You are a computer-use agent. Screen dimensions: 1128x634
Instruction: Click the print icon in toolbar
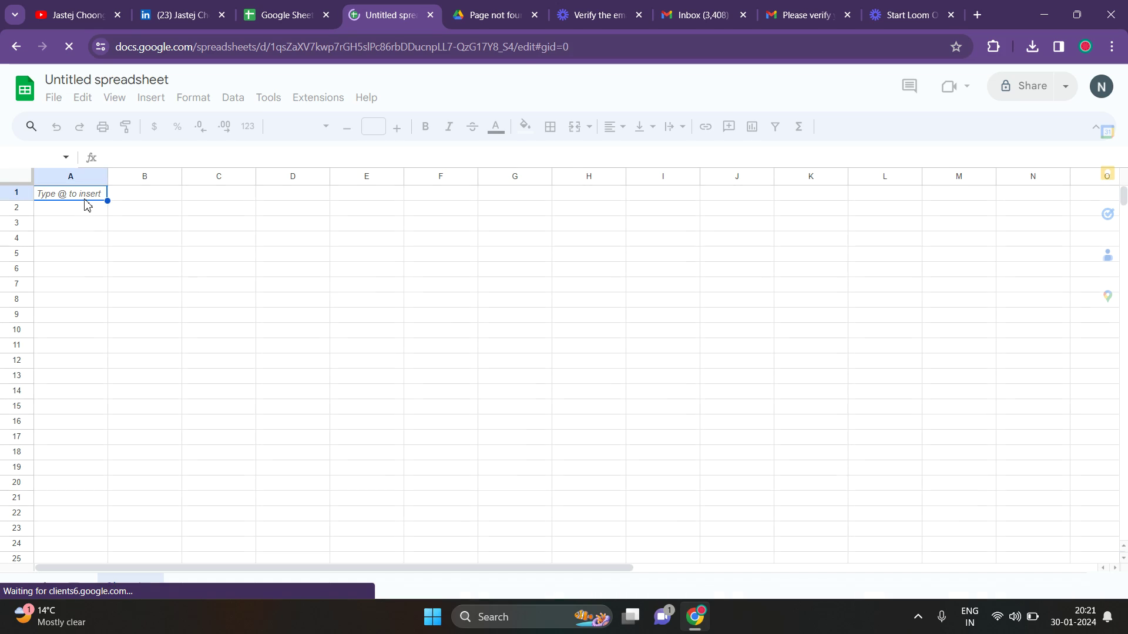(103, 127)
